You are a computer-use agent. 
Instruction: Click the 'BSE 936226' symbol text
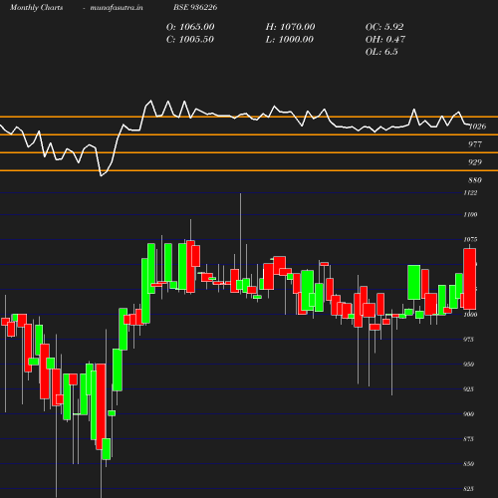pyautogui.click(x=195, y=7)
